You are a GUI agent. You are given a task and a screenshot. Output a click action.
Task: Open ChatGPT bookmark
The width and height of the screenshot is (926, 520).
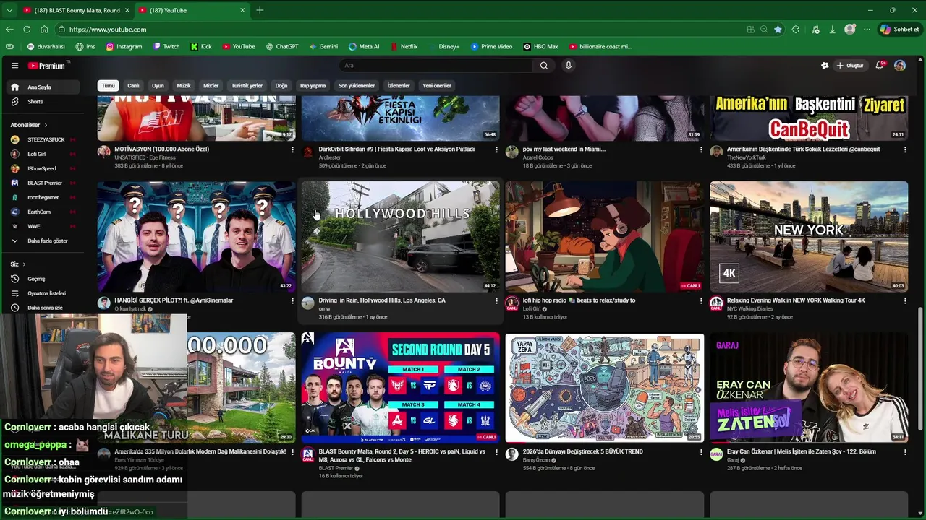pos(282,47)
